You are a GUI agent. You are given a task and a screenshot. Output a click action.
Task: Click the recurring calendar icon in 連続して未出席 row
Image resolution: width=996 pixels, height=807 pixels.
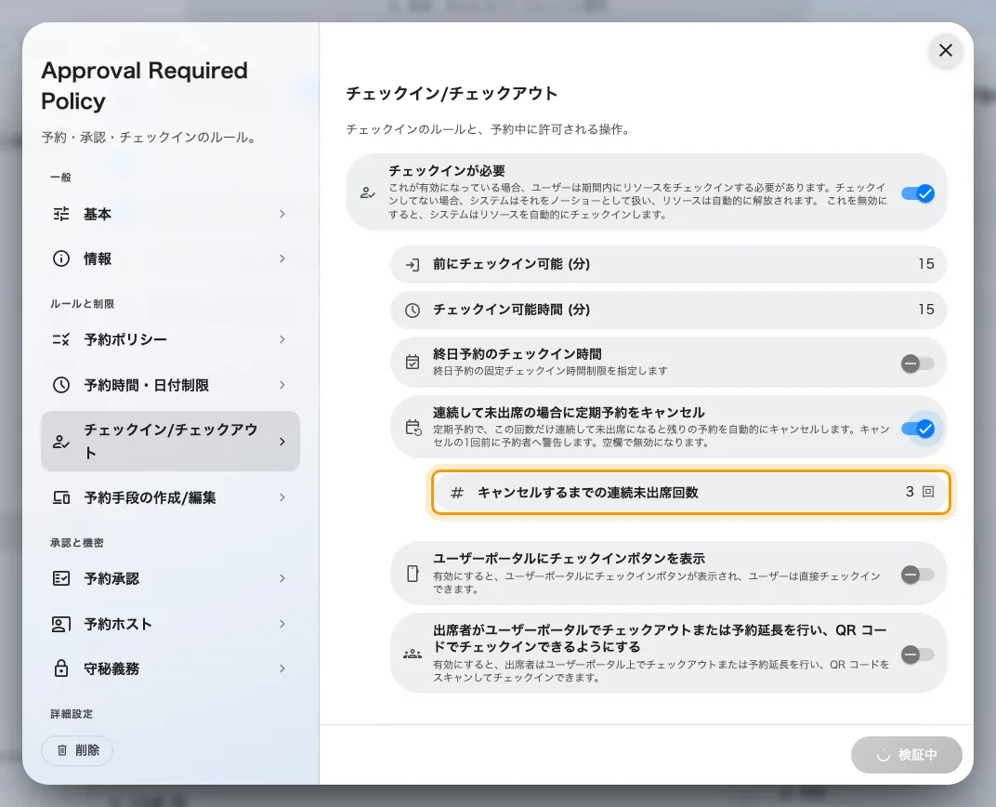[413, 428]
